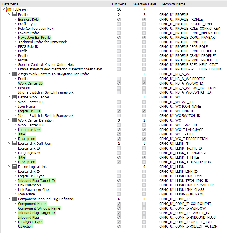Viewport: 227px width, 233px height.
Task: Click technical name CRMC_UI_COMP_IP-WINDOW
Action: [x=182, y=208]
